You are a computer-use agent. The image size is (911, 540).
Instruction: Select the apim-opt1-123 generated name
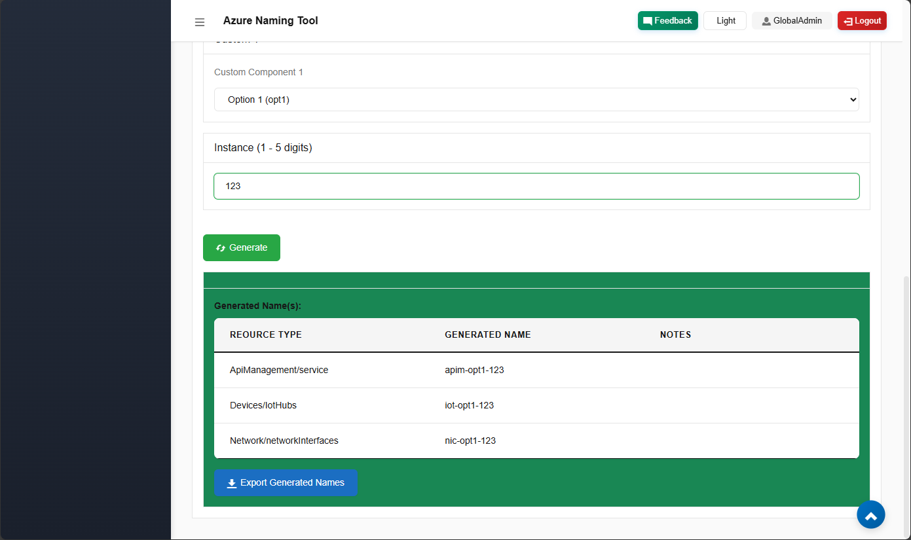[474, 370]
